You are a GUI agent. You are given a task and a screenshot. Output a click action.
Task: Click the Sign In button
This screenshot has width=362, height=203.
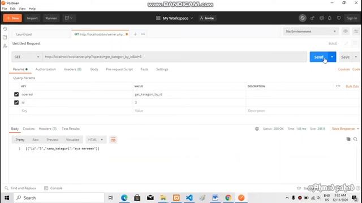(x=352, y=18)
